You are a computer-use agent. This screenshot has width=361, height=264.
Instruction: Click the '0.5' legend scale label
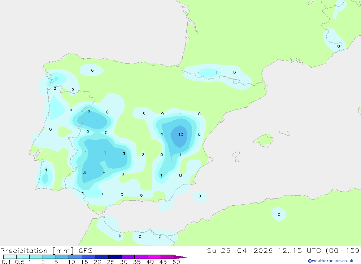19,262
